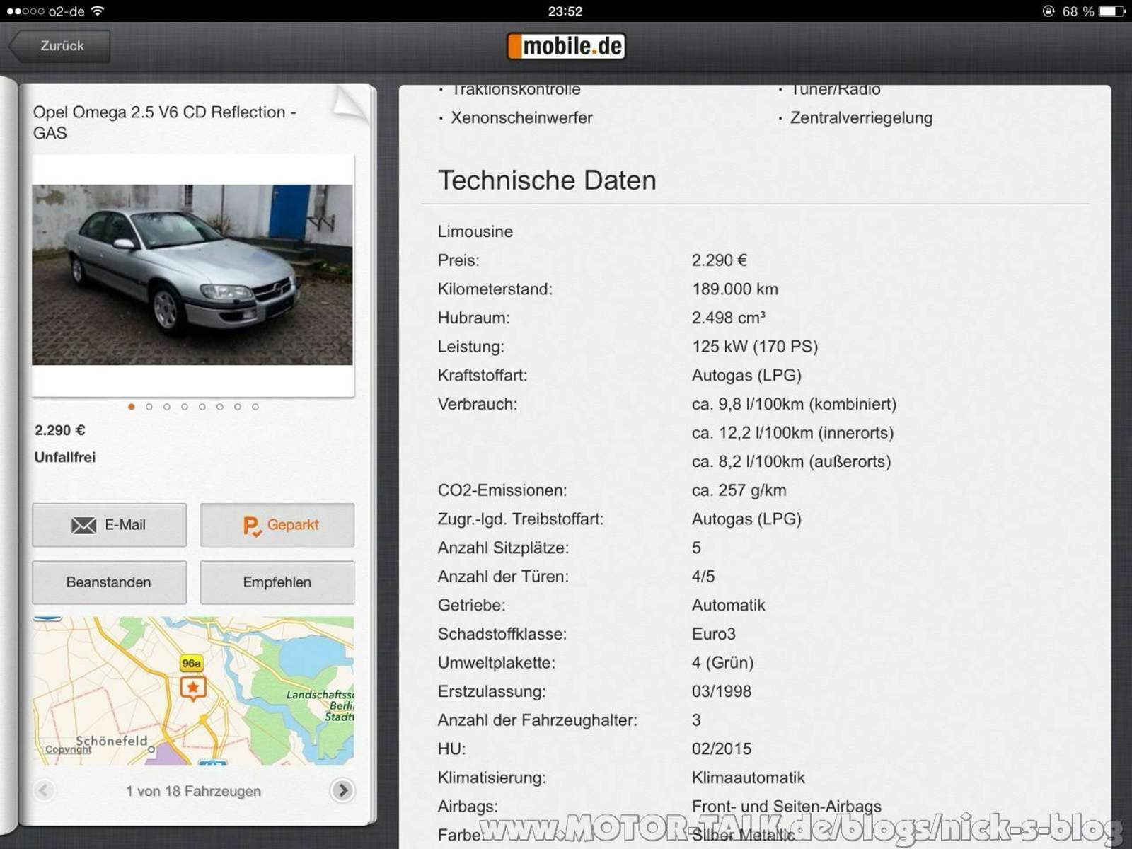Select the fourth photo page dot
Image resolution: width=1132 pixels, height=849 pixels.
coord(185,407)
